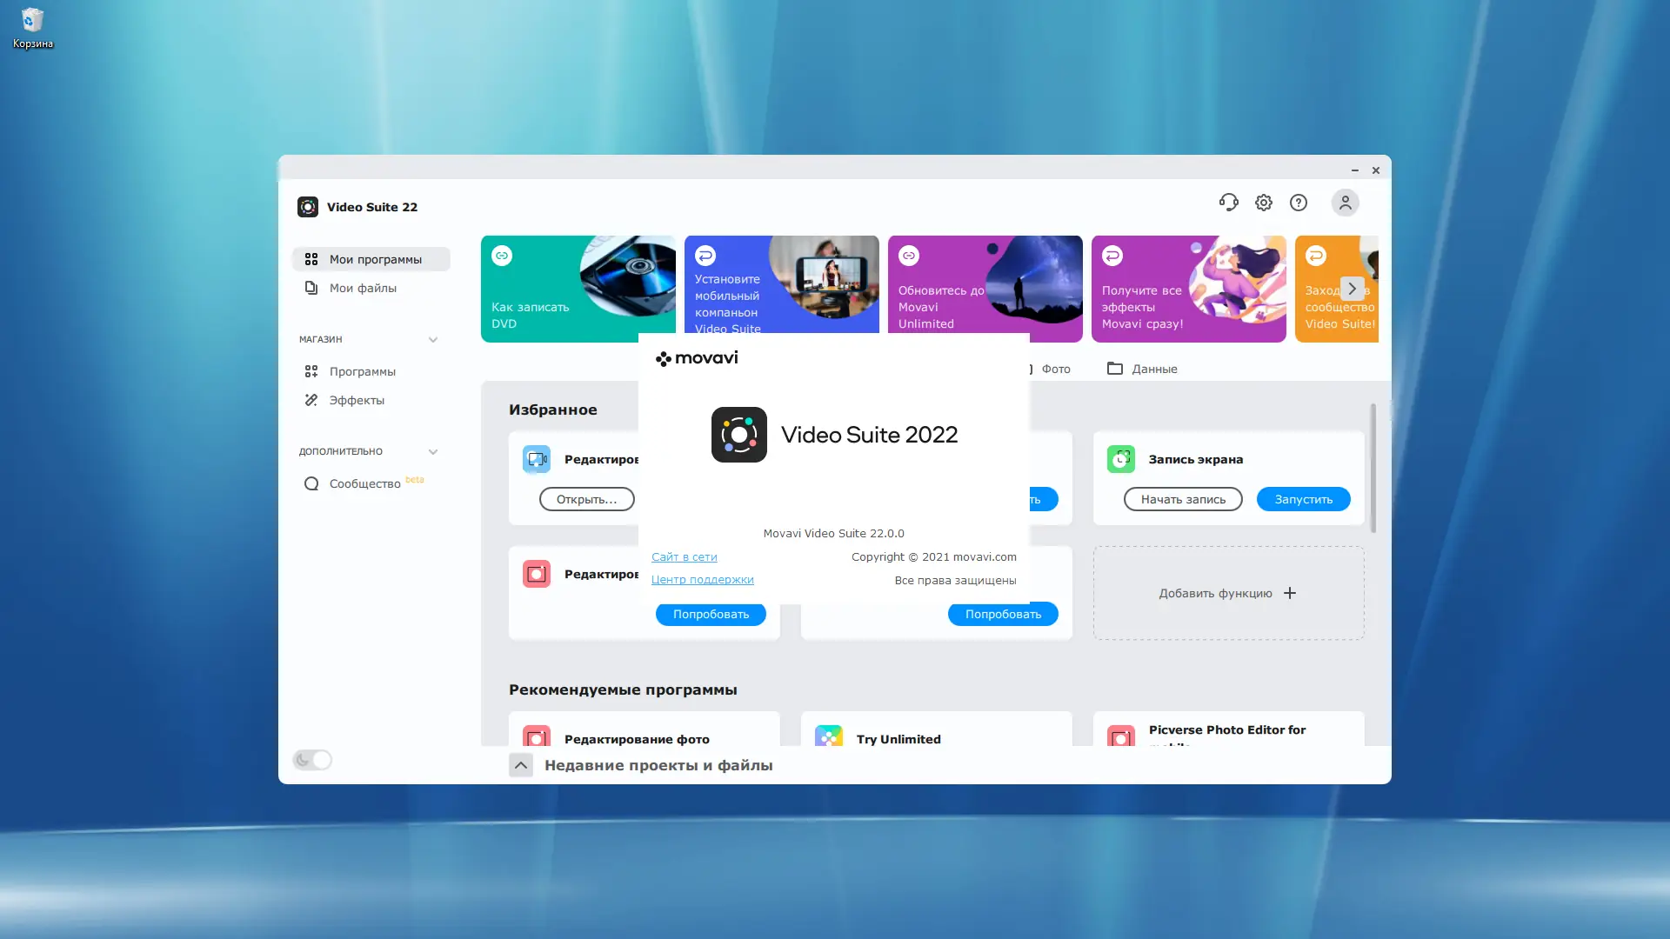This screenshot has height=939, width=1670.
Task: Open Эффекты in the store section
Action: point(357,400)
